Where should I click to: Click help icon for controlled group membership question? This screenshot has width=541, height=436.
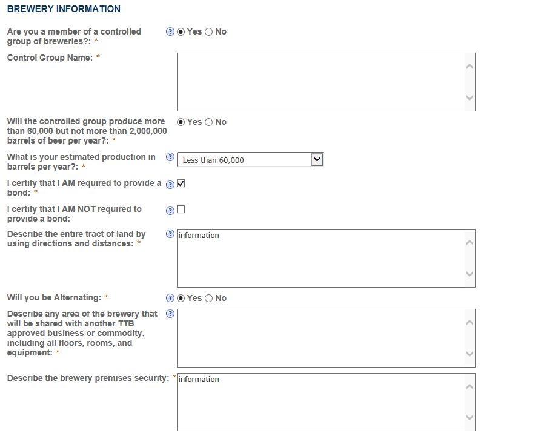click(170, 31)
